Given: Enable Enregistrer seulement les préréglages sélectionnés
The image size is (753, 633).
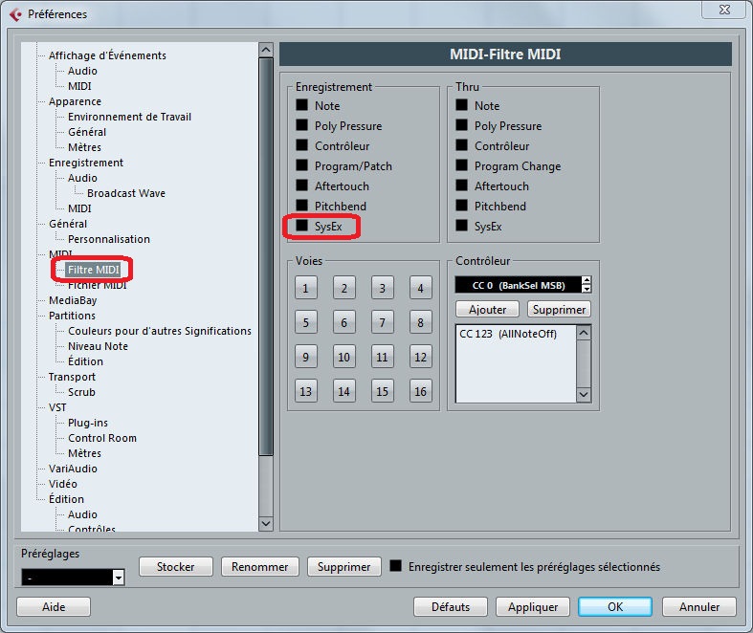Looking at the screenshot, I should [396, 567].
